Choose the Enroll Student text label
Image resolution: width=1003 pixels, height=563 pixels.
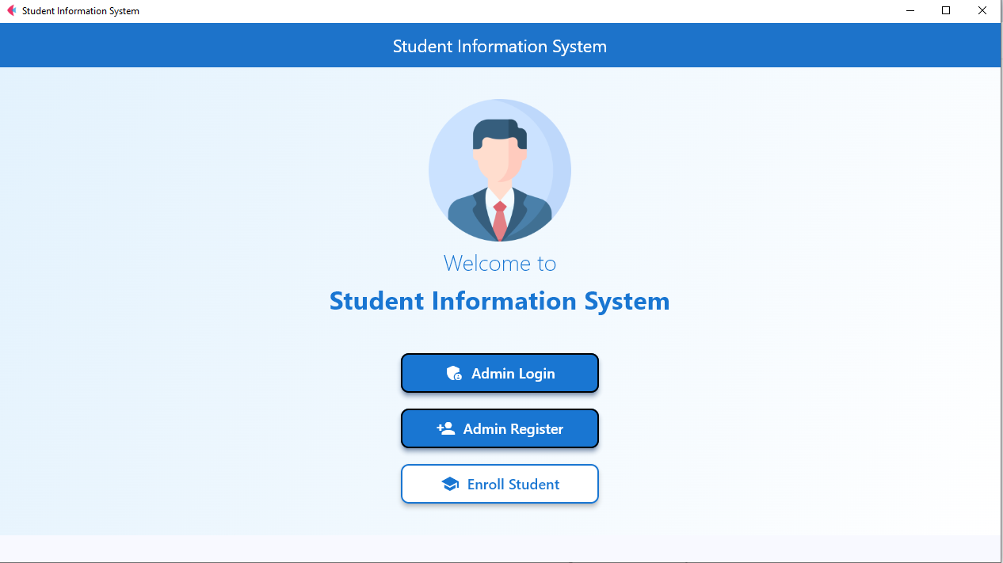513,485
